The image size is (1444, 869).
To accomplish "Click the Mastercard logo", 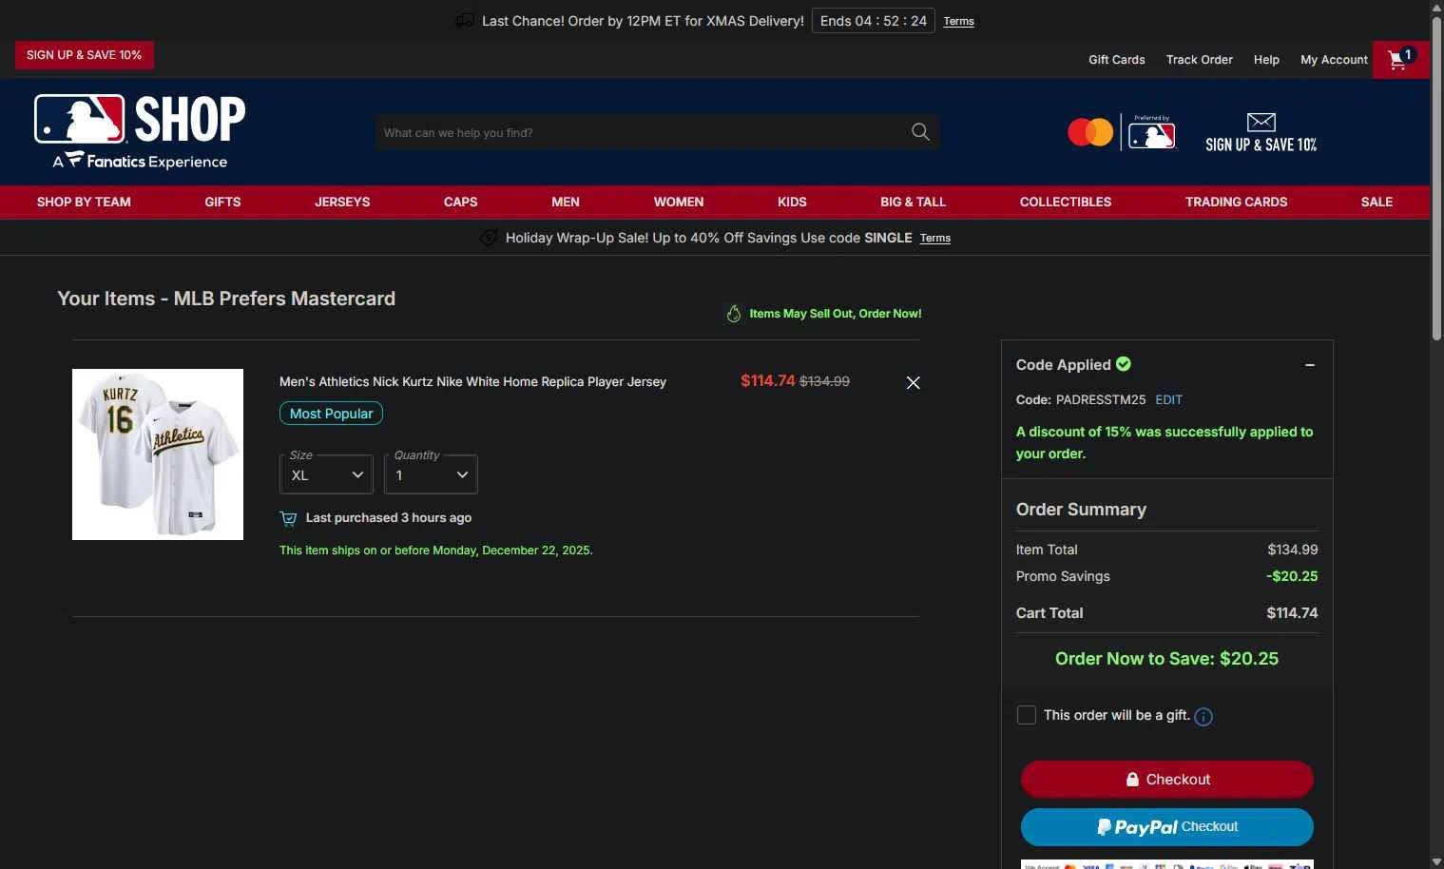I will 1090,132.
